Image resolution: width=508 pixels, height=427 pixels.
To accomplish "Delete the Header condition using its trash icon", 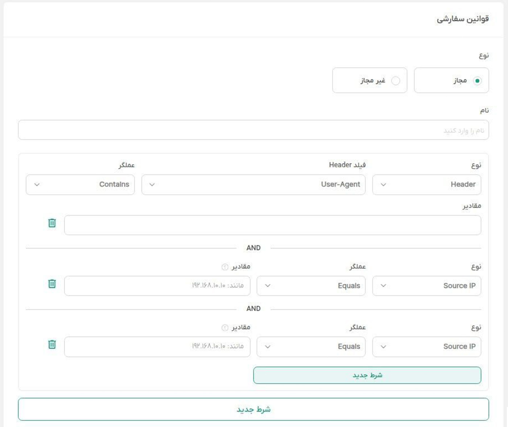I will pos(52,223).
